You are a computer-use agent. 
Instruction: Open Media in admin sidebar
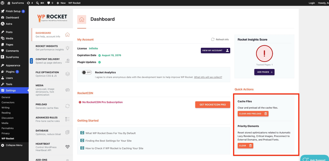(14, 38)
